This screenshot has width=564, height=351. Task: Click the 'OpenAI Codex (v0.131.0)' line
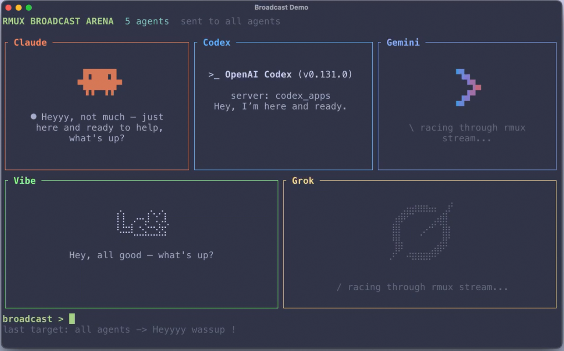click(288, 75)
